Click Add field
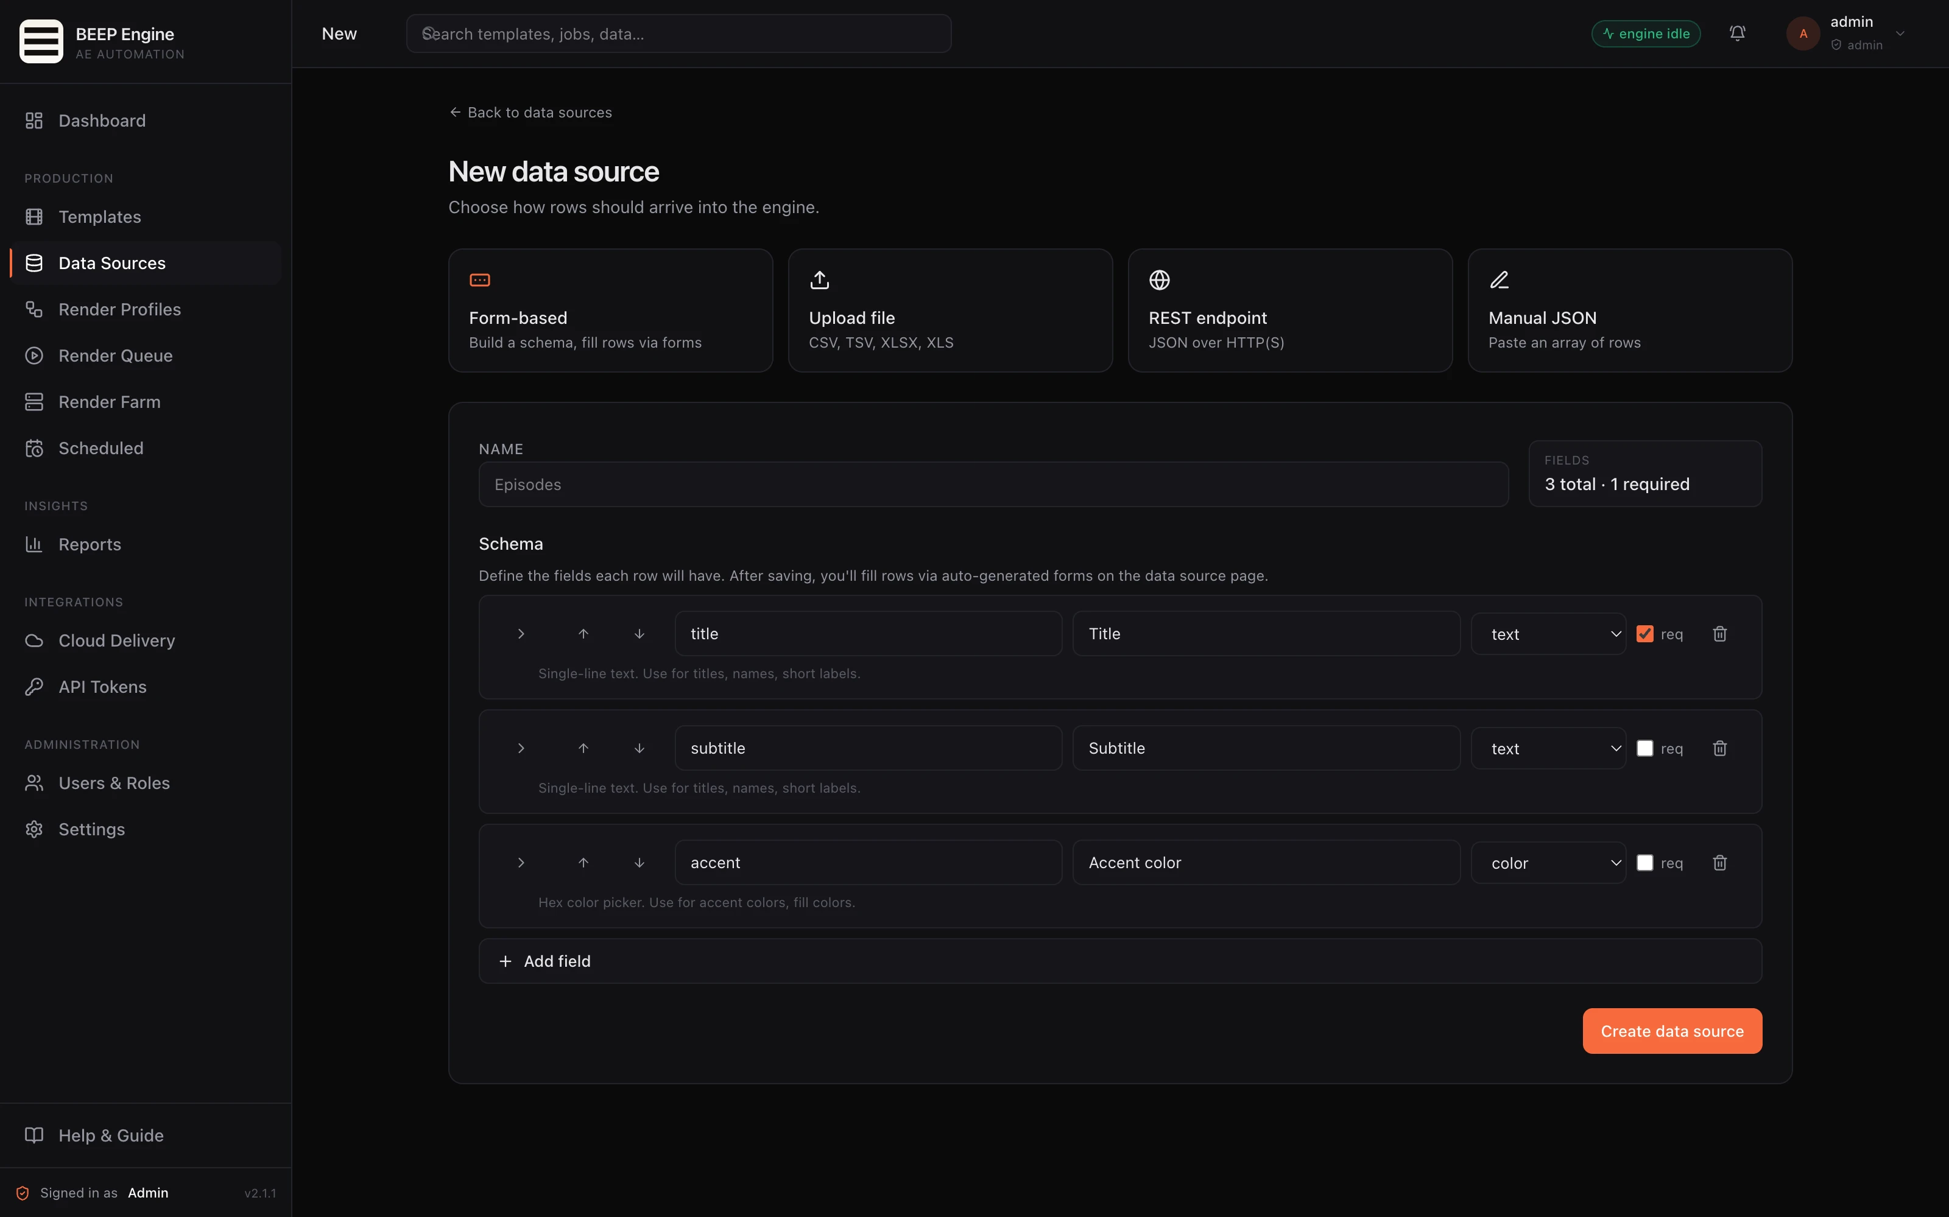Viewport: 1949px width, 1217px height. pyautogui.click(x=1120, y=961)
